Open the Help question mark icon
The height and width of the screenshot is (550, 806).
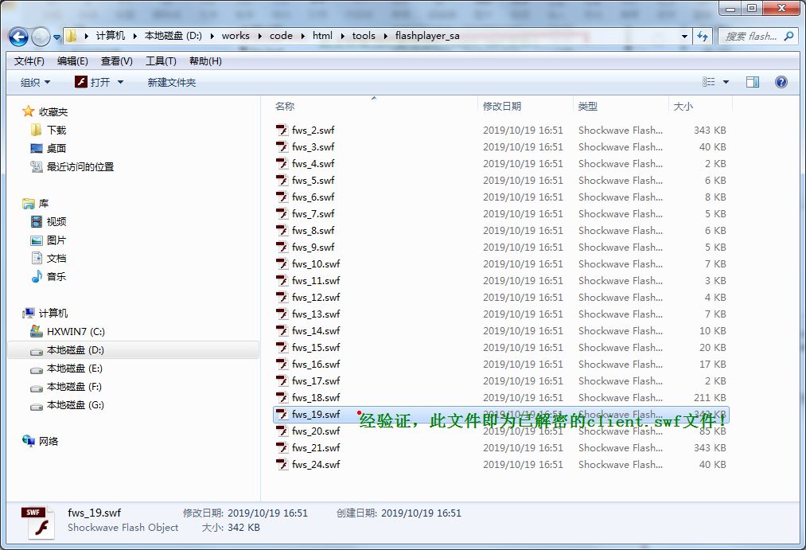(781, 81)
